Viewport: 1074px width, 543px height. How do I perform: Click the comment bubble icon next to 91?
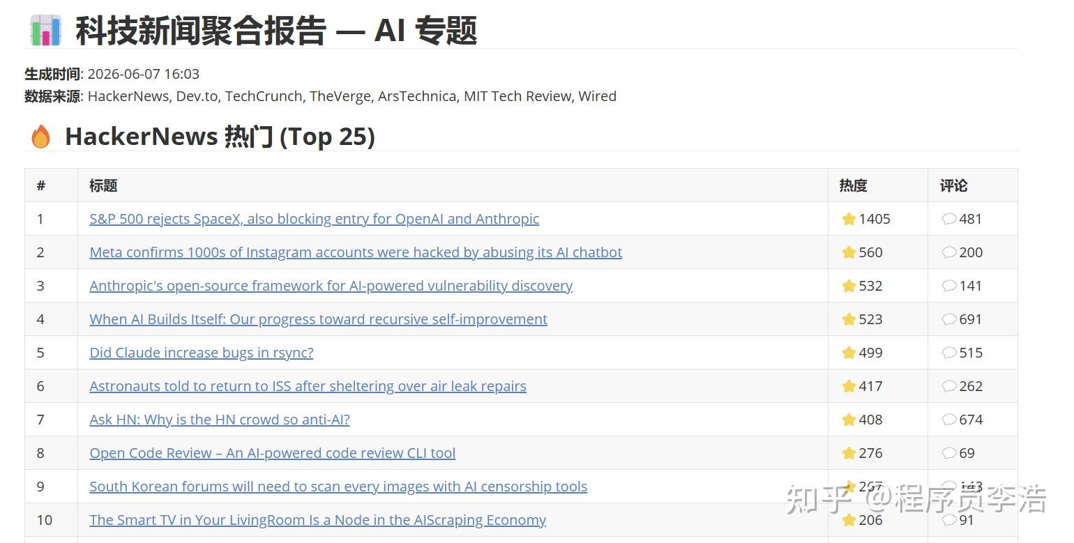949,520
